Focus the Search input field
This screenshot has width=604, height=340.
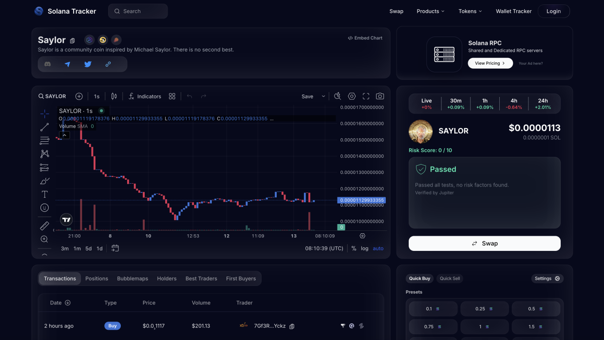click(x=138, y=11)
